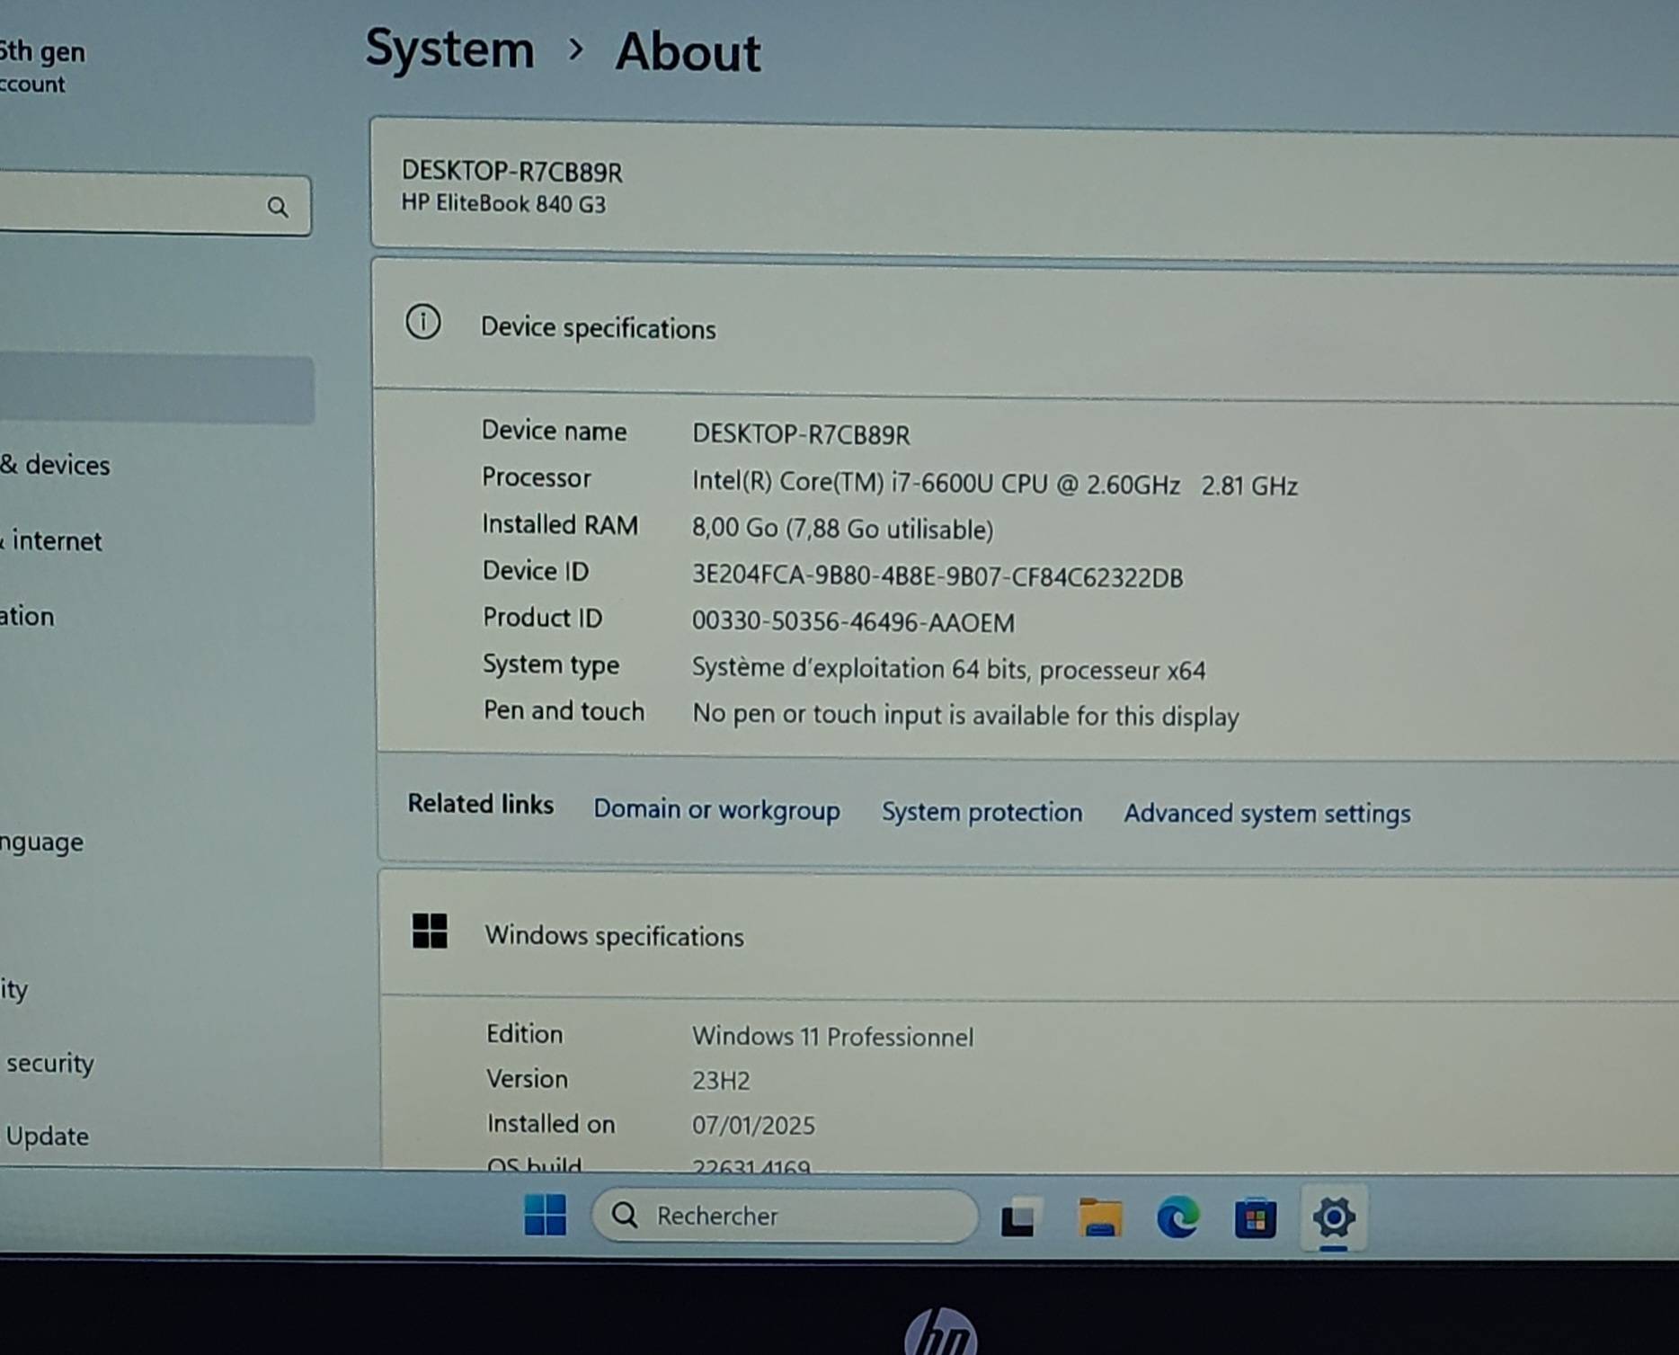Open Network & internet sidebar item
The height and width of the screenshot is (1355, 1679).
[x=51, y=541]
